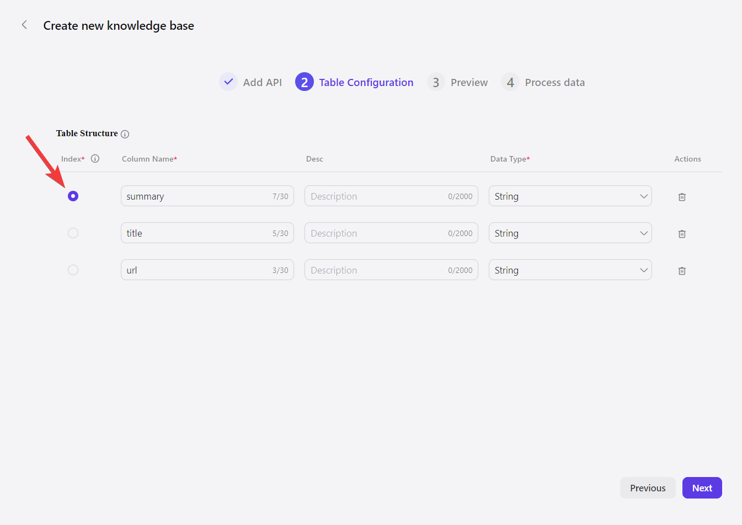Expand the title row Data Type dropdown
The height and width of the screenshot is (525, 742).
click(570, 233)
